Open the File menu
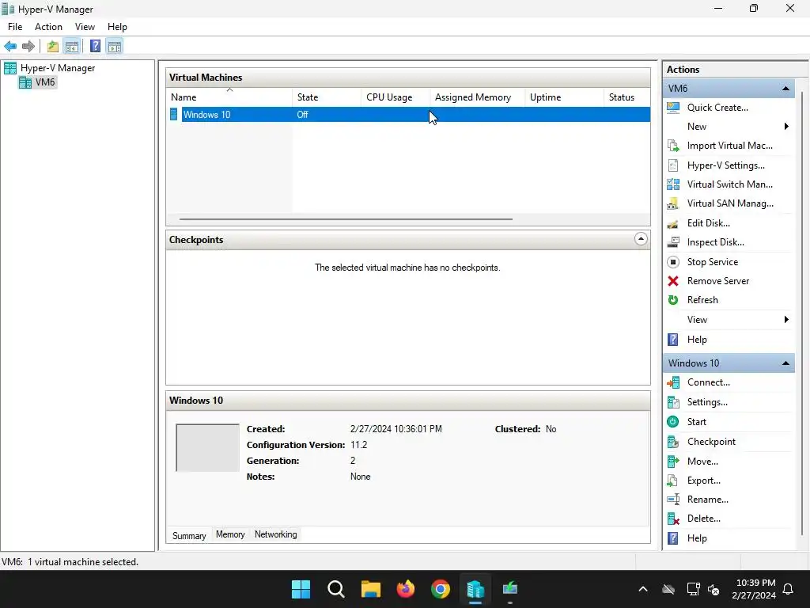The image size is (810, 608). tap(15, 27)
